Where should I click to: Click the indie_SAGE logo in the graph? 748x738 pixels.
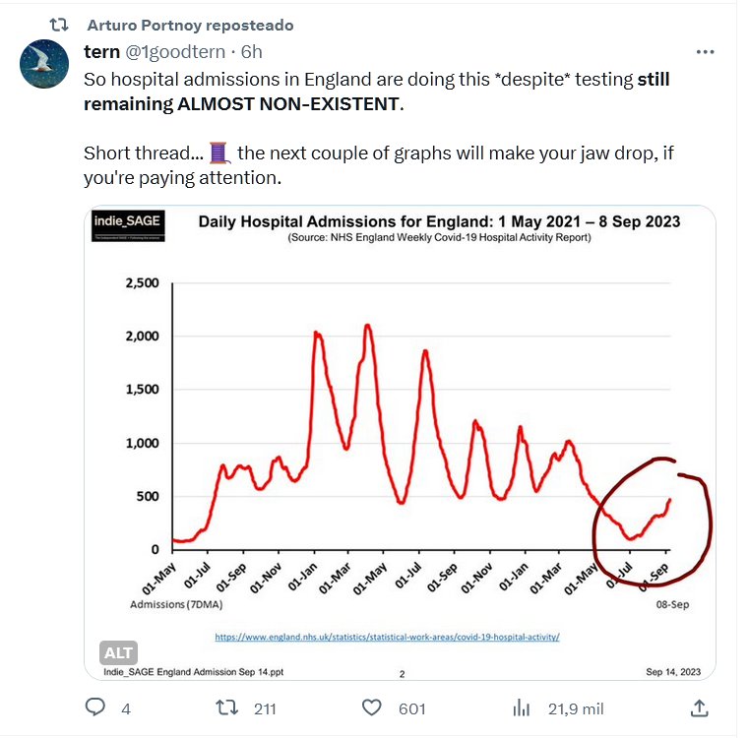[x=128, y=225]
